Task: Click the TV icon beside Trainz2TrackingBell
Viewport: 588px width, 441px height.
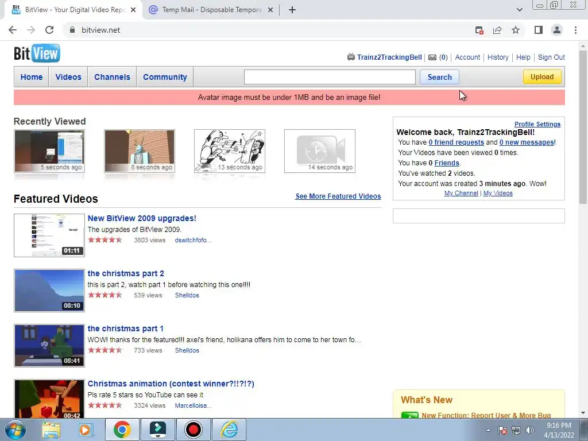Action: pyautogui.click(x=351, y=57)
